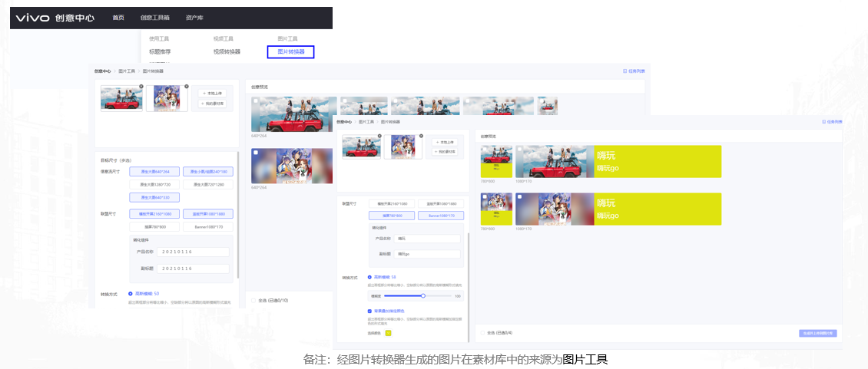
Task: Check 全选 (已选0/10) checkbox
Action: pyautogui.click(x=253, y=300)
